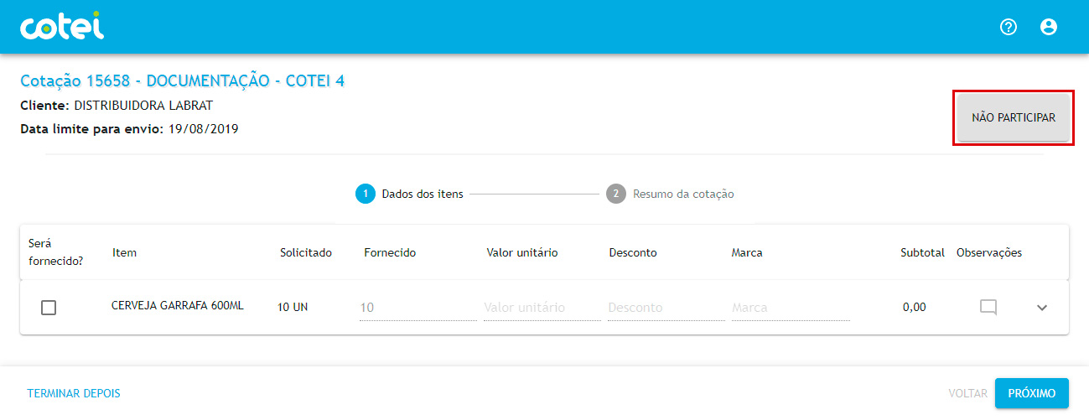Click the TERMINAR DEPOIS link
The image size is (1089, 420).
coord(74,393)
